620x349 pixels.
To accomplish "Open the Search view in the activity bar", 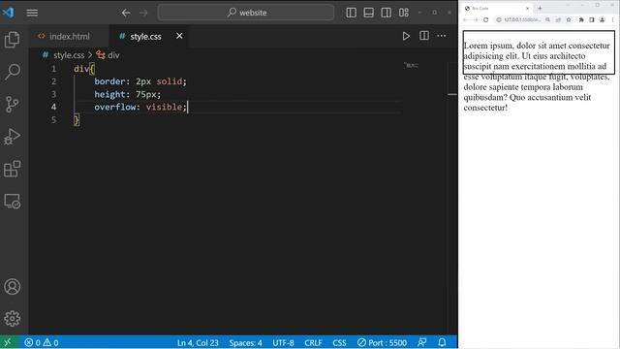I will click(x=13, y=72).
